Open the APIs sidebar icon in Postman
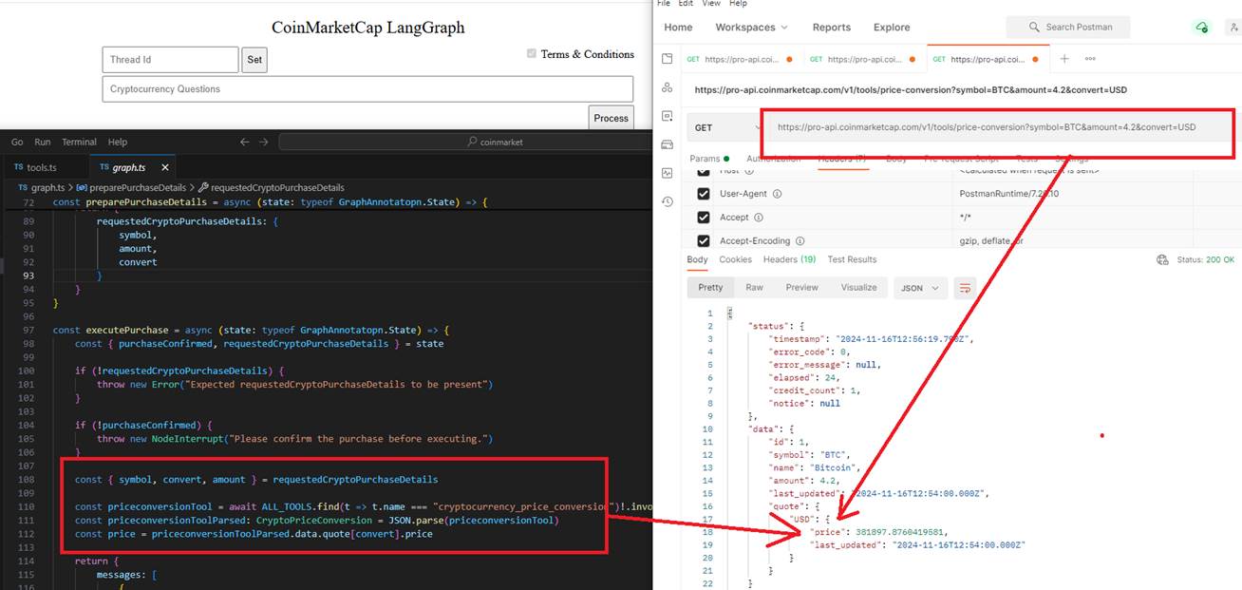Viewport: 1242px width, 590px height. click(668, 87)
